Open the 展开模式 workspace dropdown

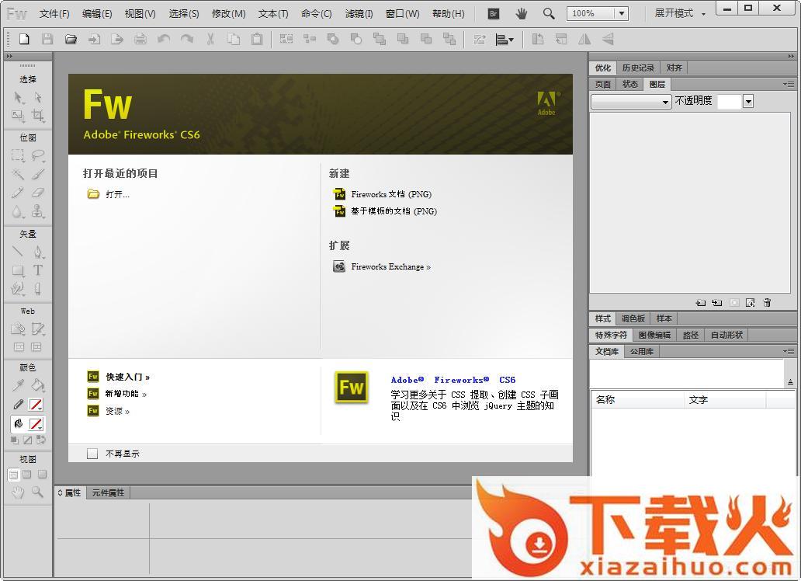coord(681,14)
